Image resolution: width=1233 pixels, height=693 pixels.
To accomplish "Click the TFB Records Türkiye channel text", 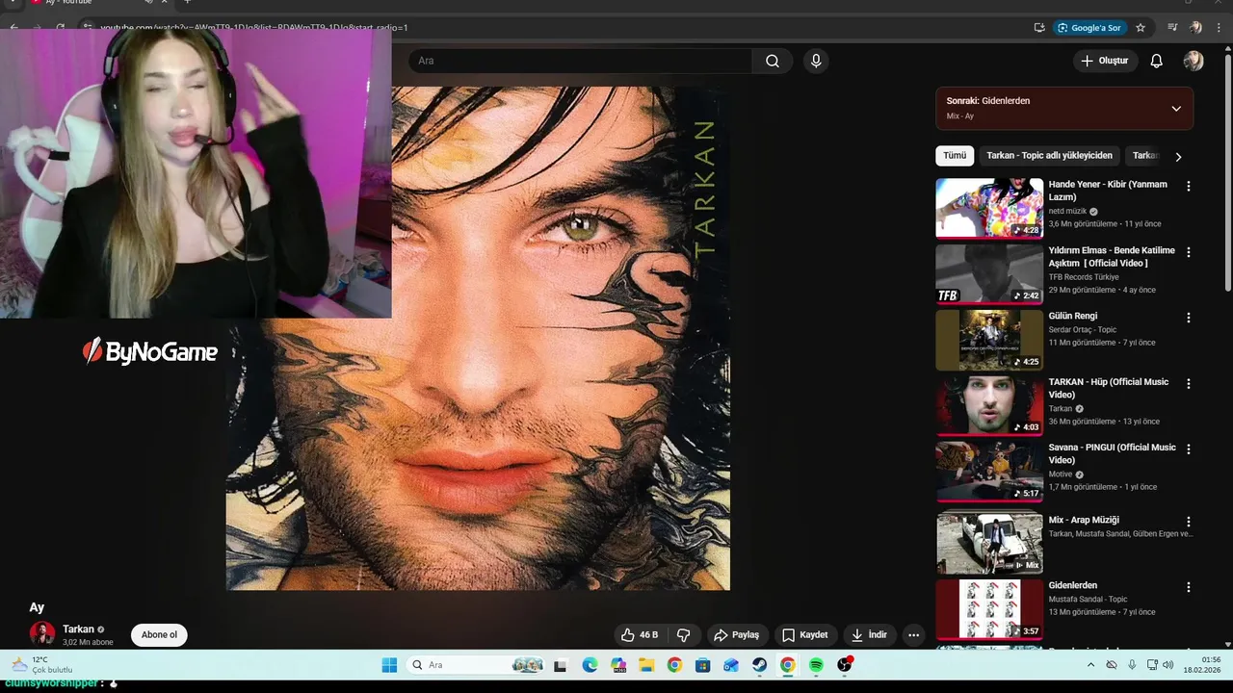I will click(x=1084, y=277).
